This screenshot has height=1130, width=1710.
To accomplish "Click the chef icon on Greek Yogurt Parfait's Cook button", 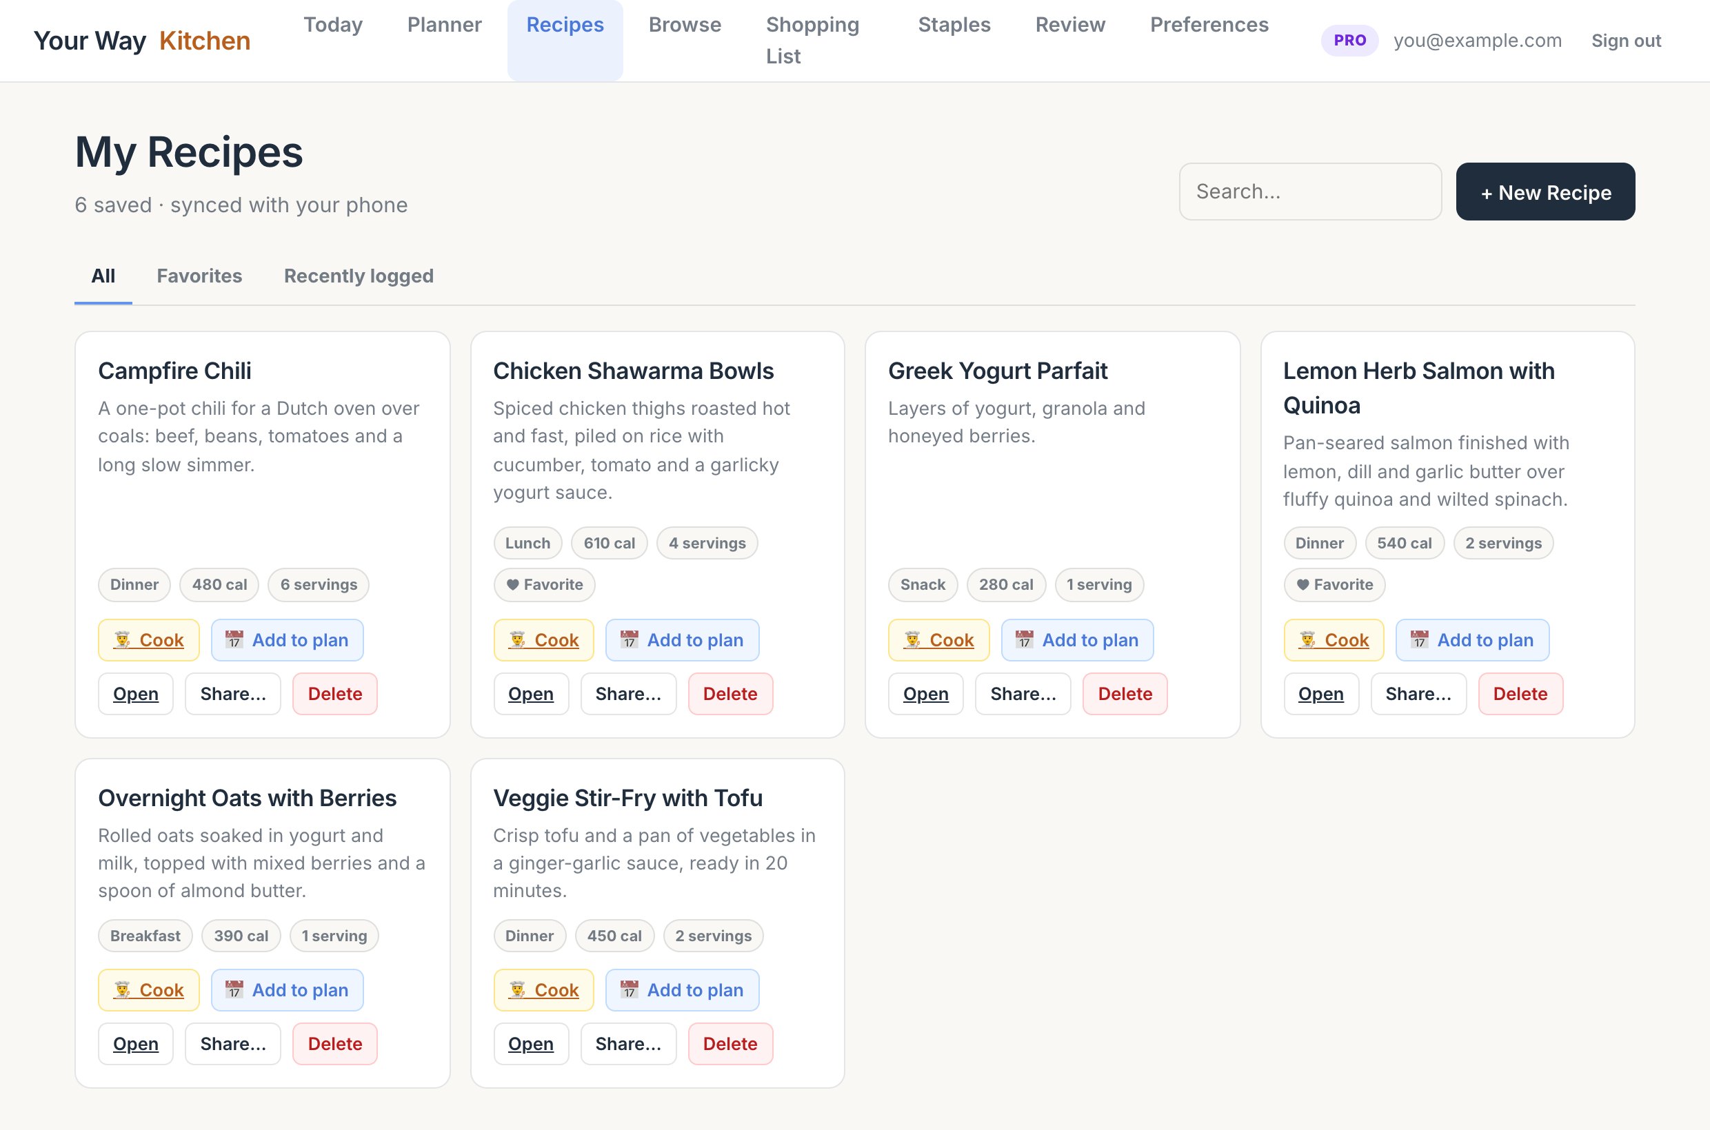I will click(913, 639).
